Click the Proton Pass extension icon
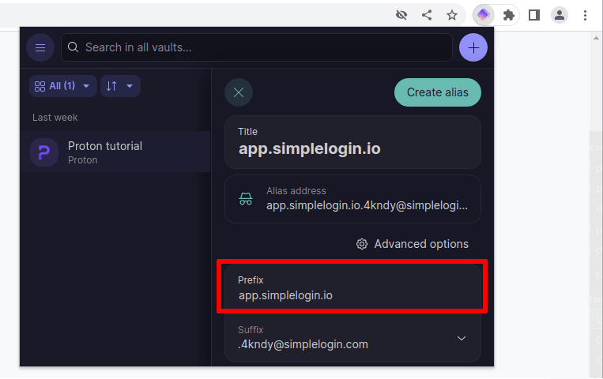 [x=484, y=15]
